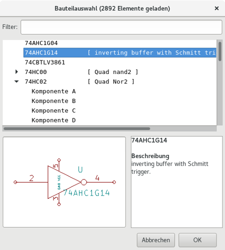The image size is (225, 250).
Task: Click the inverter symbol preview thumbnail
Action: 64,182
